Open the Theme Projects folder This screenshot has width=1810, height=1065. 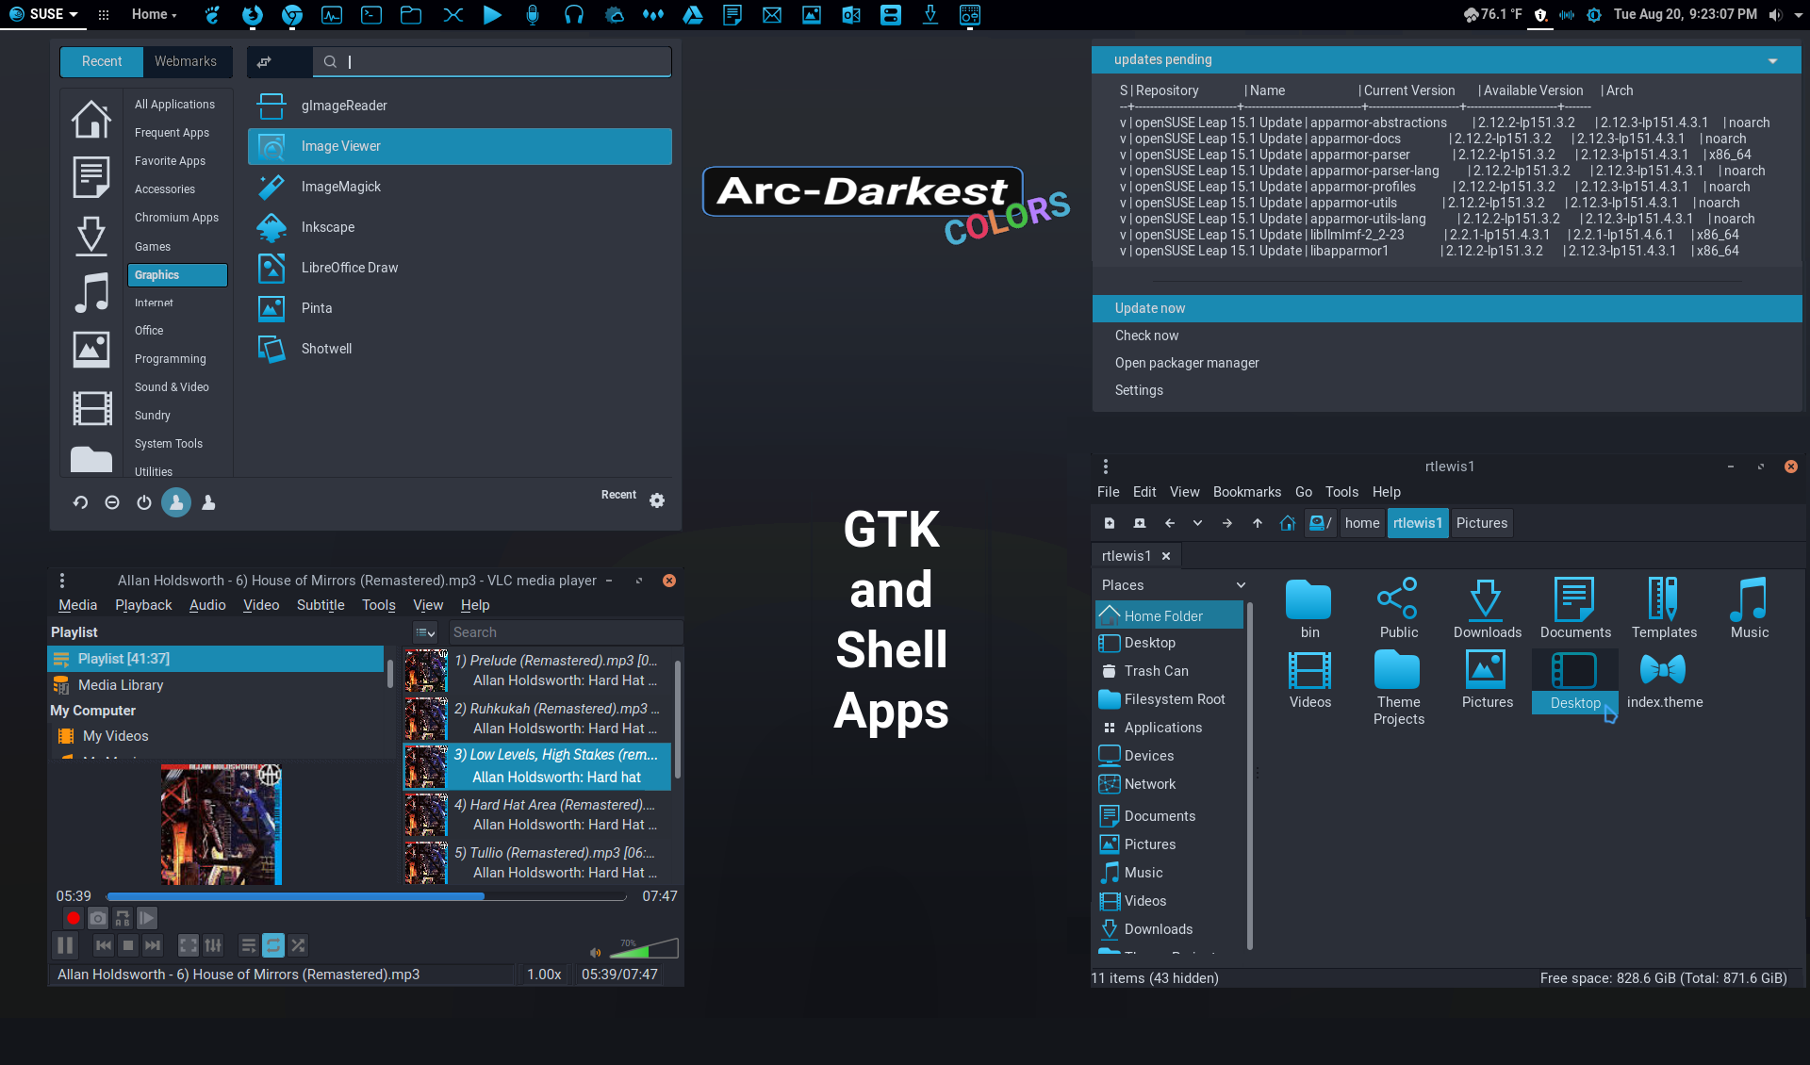click(x=1399, y=688)
